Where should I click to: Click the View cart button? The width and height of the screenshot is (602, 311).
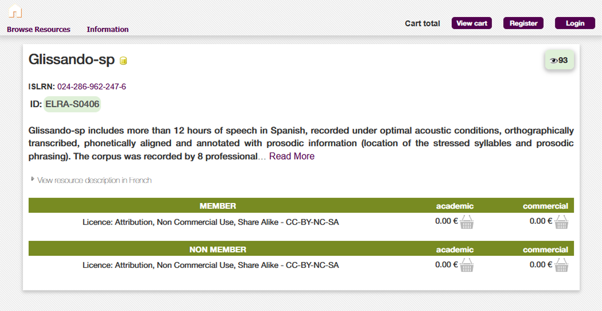pos(472,23)
